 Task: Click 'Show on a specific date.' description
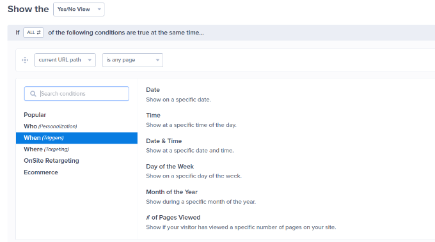178,100
